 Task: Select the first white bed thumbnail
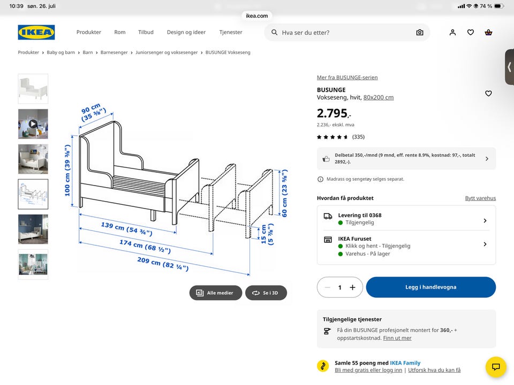pos(33,89)
